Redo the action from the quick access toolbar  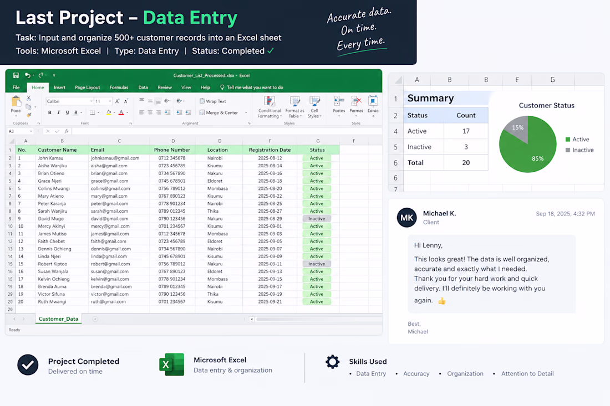pos(41,75)
